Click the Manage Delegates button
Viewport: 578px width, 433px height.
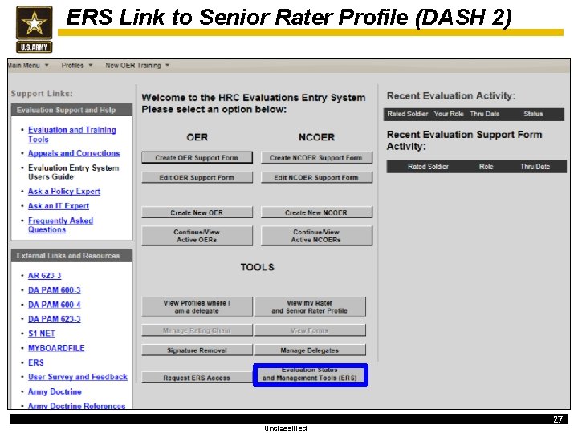tap(310, 350)
